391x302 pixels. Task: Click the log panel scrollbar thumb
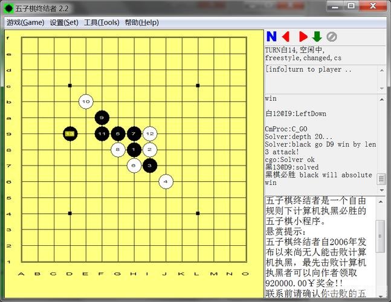(381, 179)
